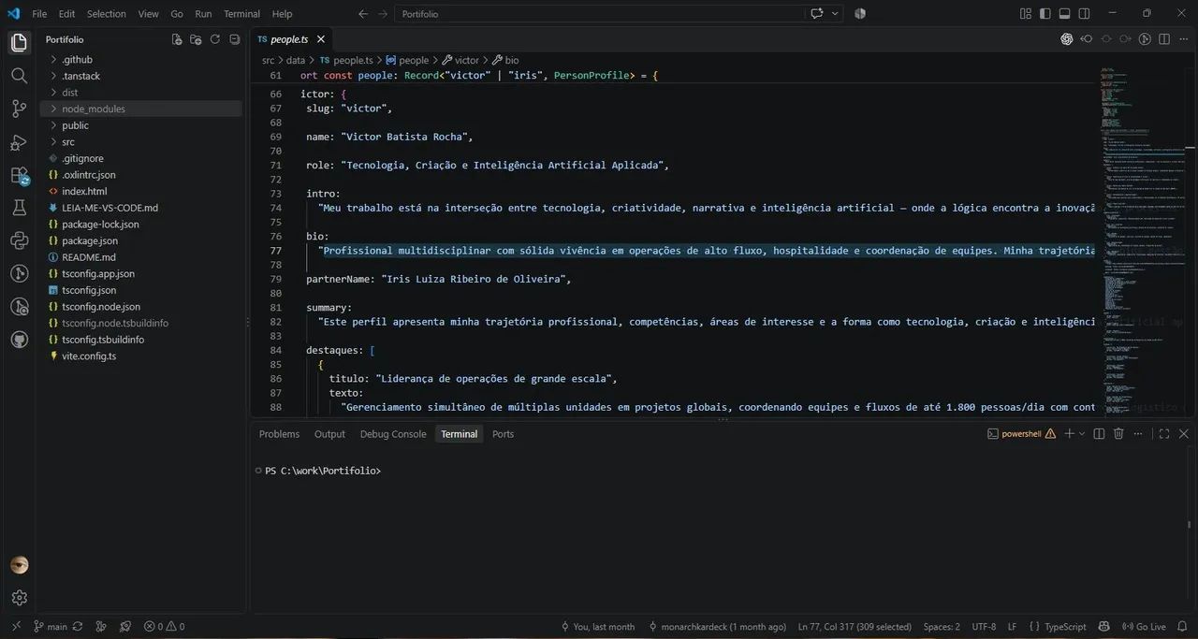The height and width of the screenshot is (639, 1198).
Task: Open Run and Debug view
Action: tap(19, 142)
